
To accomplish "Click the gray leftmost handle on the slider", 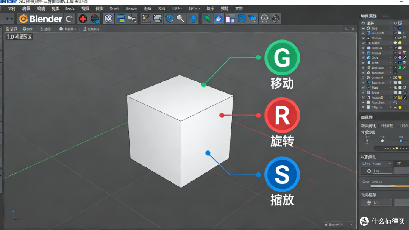I will (367, 141).
